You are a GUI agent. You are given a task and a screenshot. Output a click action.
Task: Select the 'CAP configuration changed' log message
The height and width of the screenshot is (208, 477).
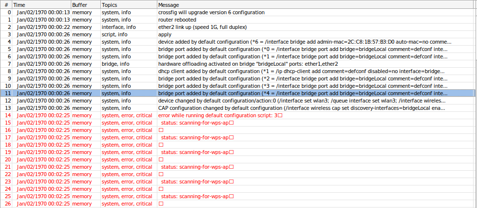[x=302, y=108]
